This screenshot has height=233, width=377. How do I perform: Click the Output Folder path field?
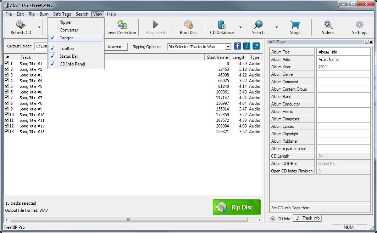pos(41,46)
